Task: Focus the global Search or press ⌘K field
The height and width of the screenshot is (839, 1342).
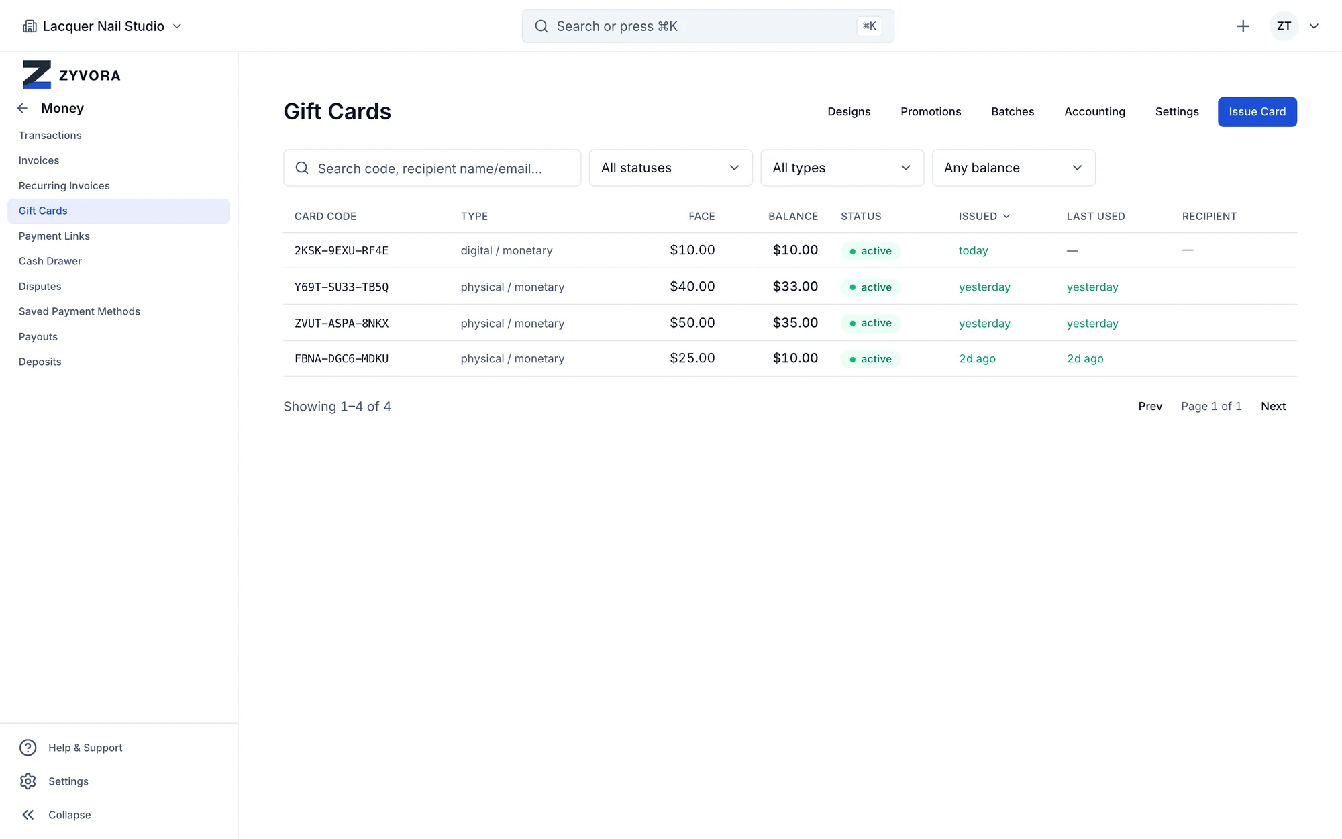Action: [x=708, y=26]
